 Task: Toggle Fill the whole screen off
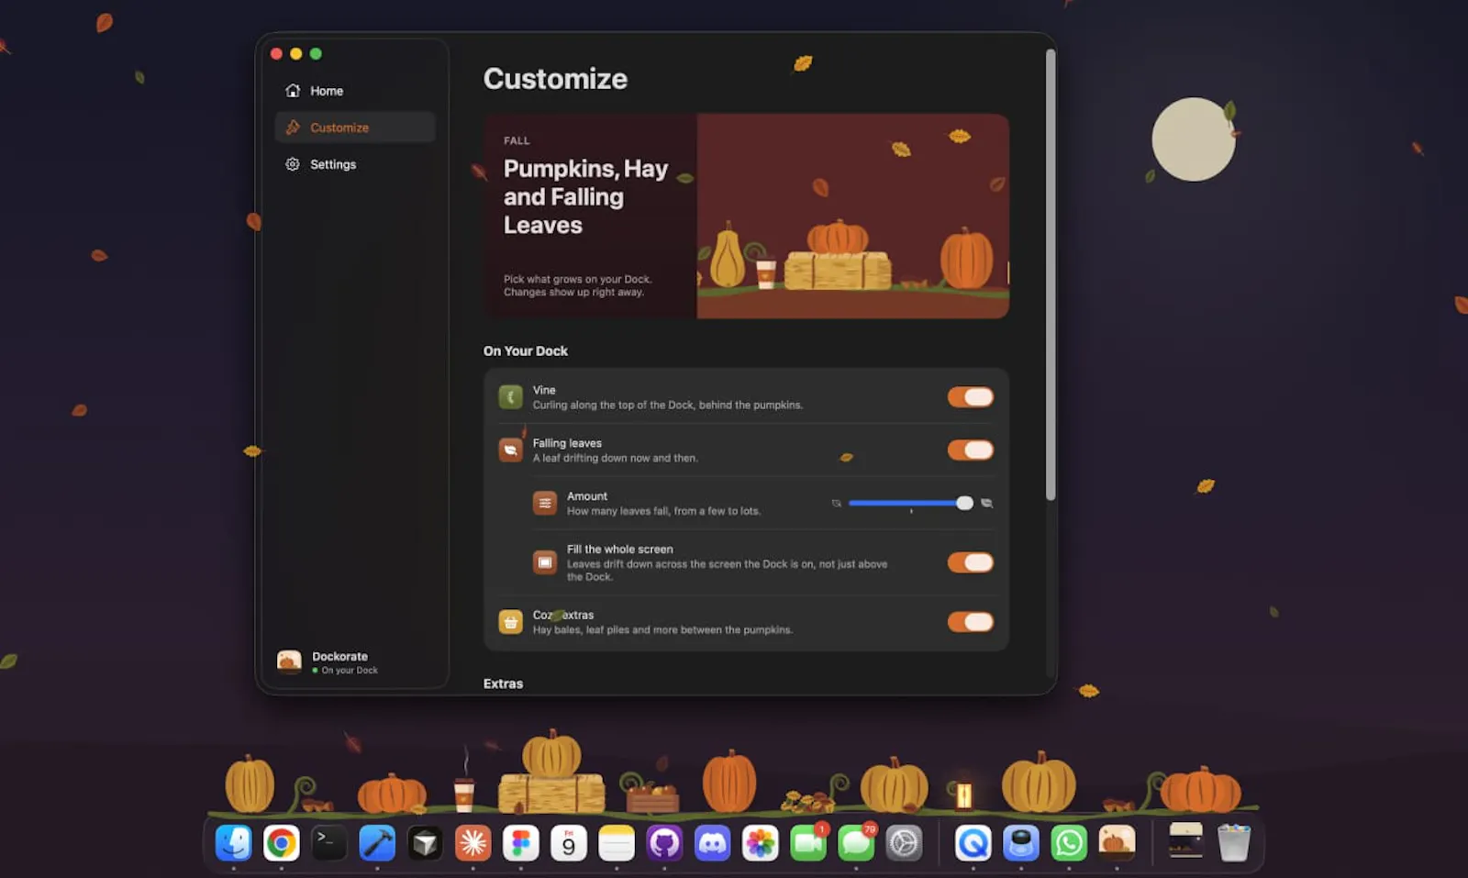pyautogui.click(x=971, y=562)
